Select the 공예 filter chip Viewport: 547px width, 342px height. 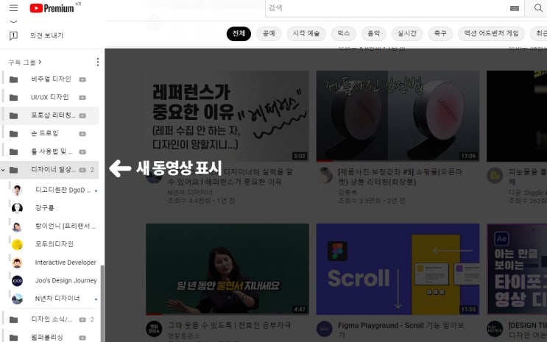tap(269, 34)
